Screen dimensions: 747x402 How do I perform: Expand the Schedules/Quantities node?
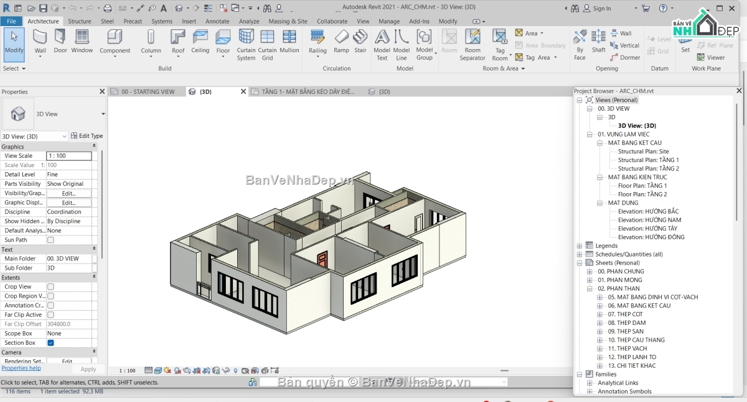[x=580, y=254]
